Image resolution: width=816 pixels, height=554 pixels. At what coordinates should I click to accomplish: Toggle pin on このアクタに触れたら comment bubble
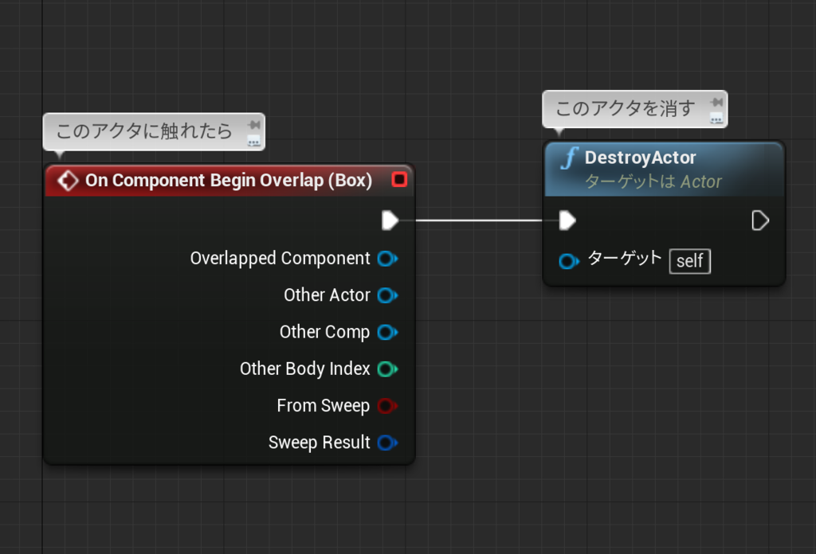point(253,124)
